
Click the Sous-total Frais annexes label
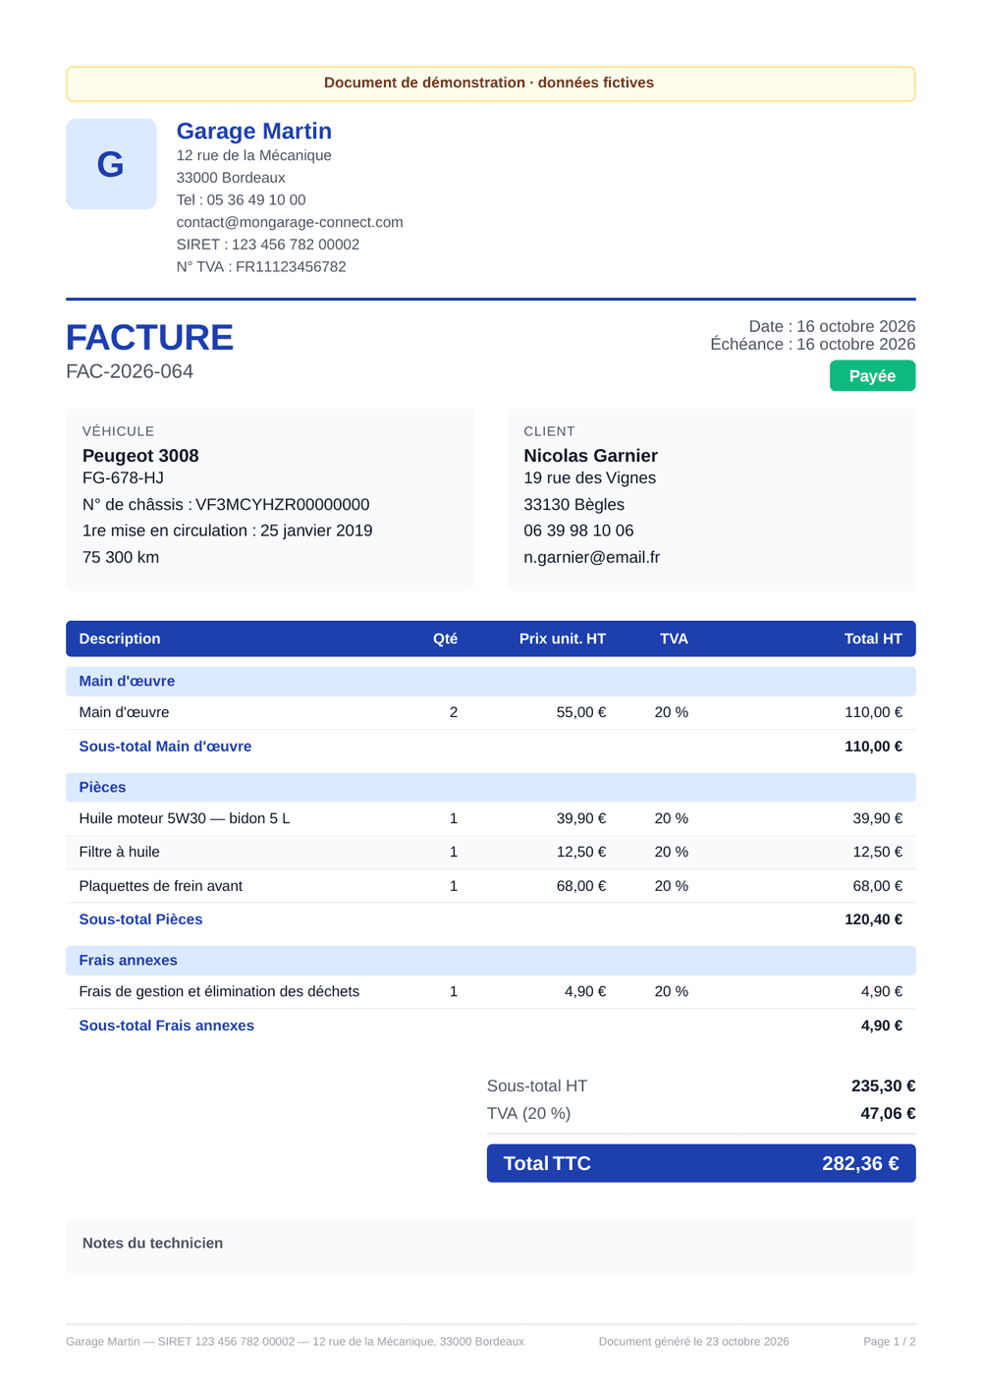pos(166,1026)
